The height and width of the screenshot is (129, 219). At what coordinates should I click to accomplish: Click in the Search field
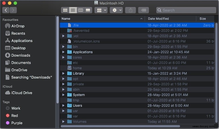click(186, 10)
